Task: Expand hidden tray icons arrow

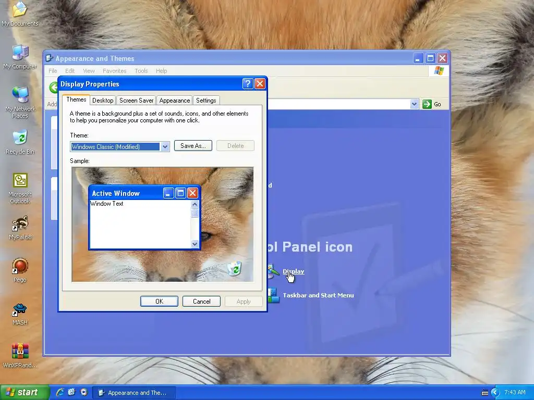Action: coord(495,393)
